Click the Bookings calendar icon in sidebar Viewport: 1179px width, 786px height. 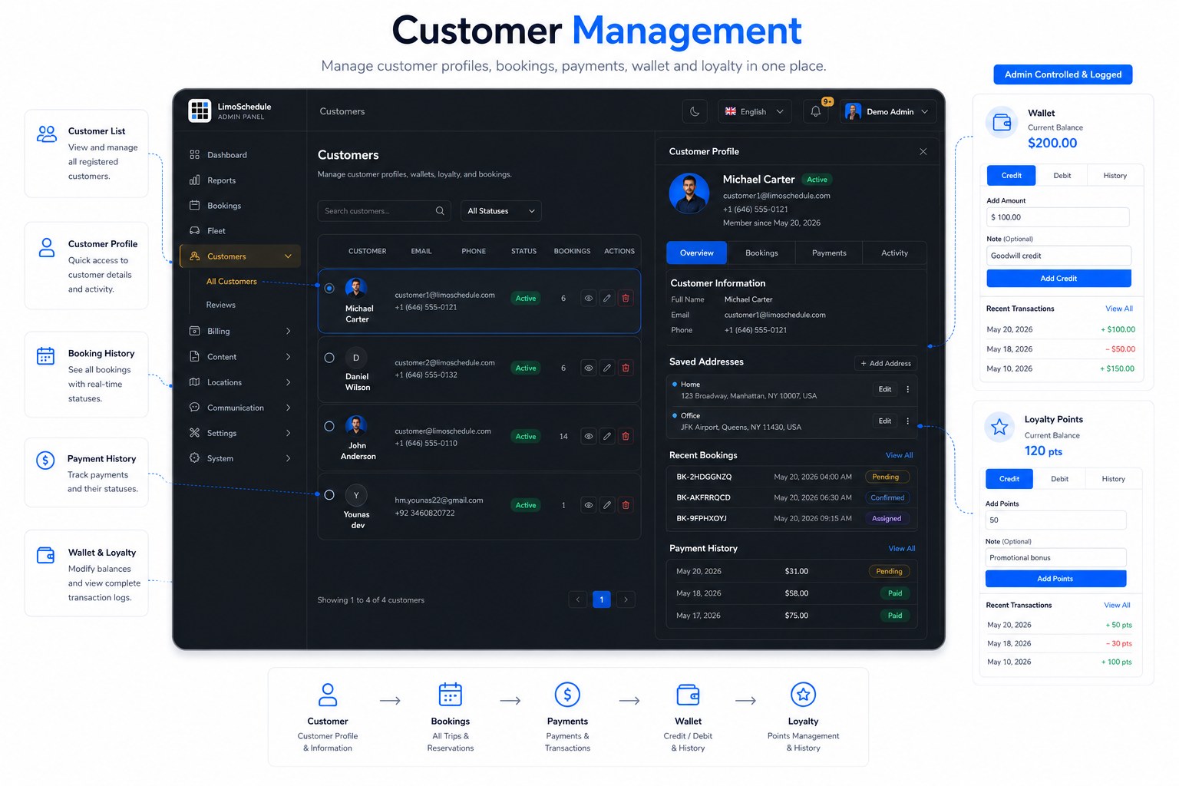point(194,206)
